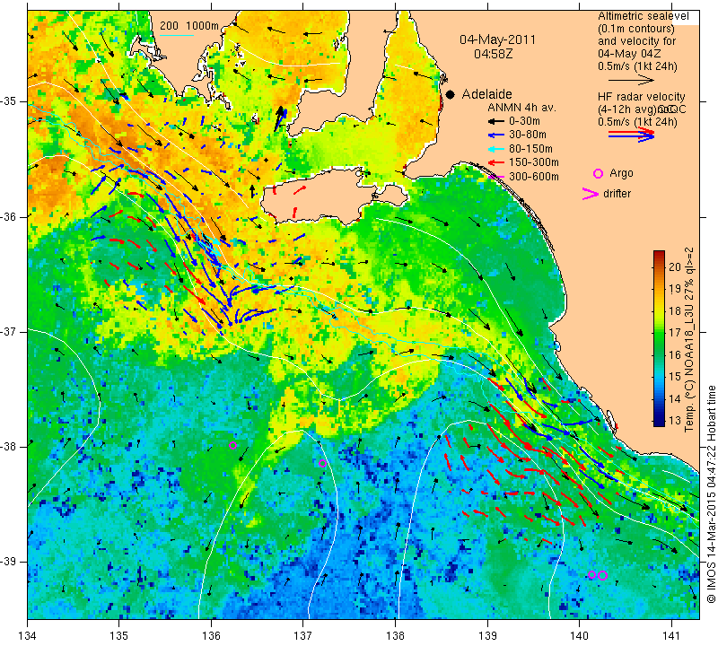The image size is (718, 646).
Task: Click the '30-80m' depth label
Action: (x=528, y=135)
